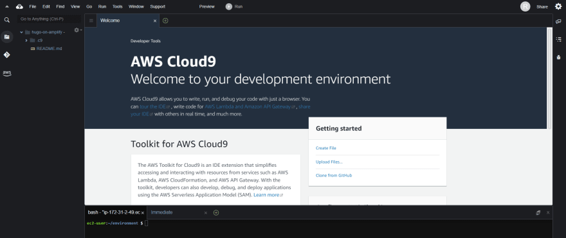Open the Edit menu

coord(46,6)
